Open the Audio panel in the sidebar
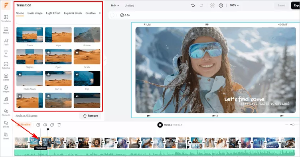This screenshot has height=157, width=300. 6,101
